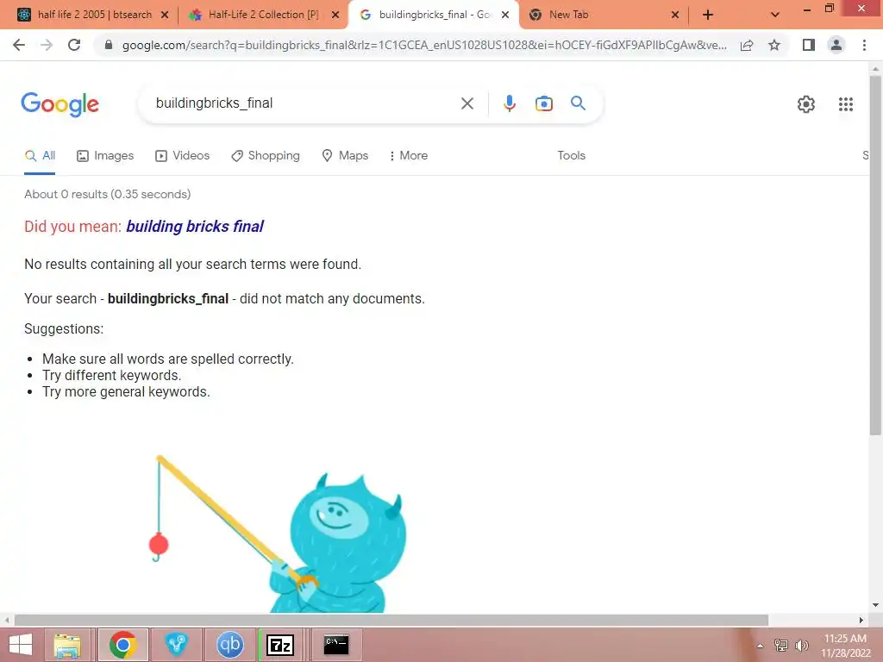Image resolution: width=883 pixels, height=662 pixels.
Task: Open the tab search dropdown
Action: pyautogui.click(x=775, y=15)
